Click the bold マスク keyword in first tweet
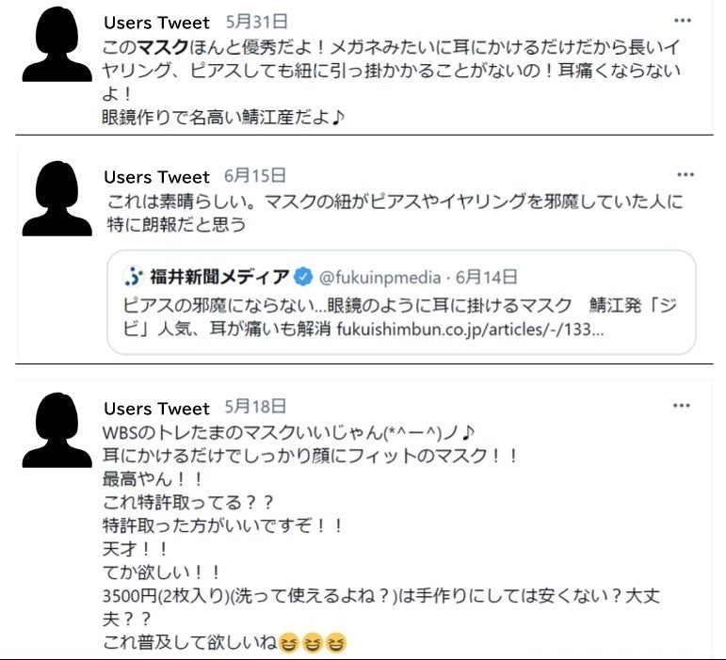 (x=158, y=47)
